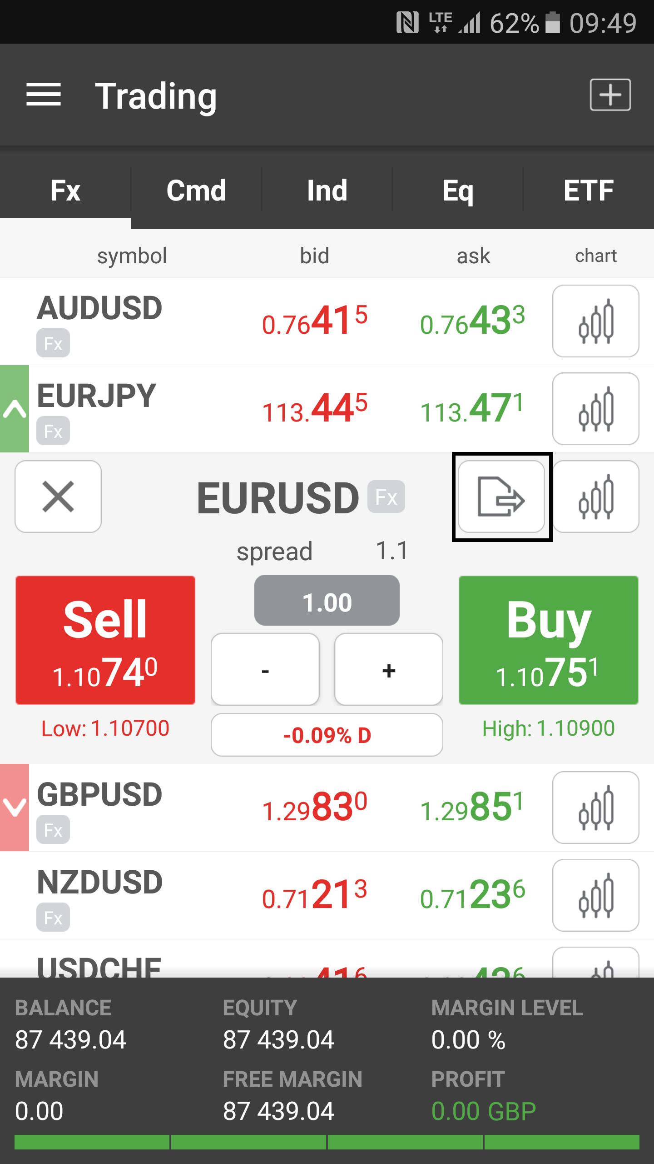Screen dimensions: 654x1164
Task: Open EURUSD order ticket arrow icon
Action: click(501, 497)
